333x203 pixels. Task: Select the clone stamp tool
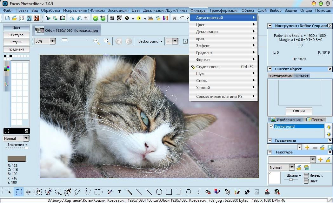pos(267,192)
